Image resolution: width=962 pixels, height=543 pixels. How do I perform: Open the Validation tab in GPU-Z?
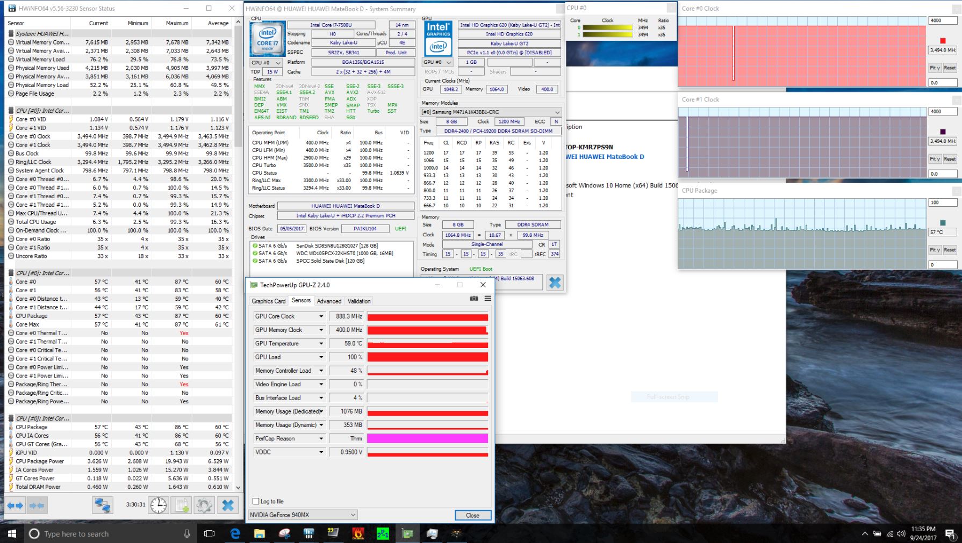[x=359, y=301]
